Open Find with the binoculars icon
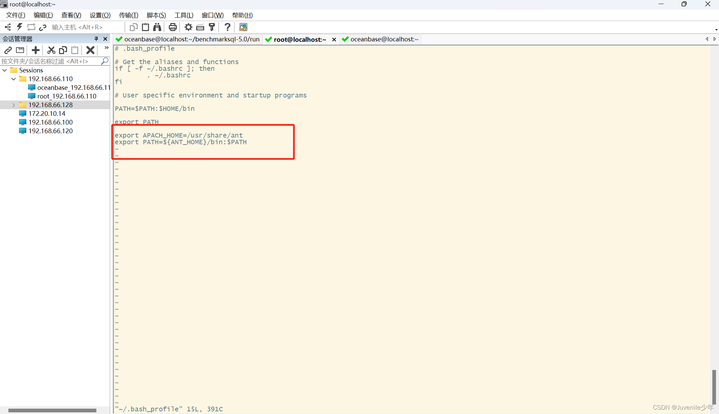The image size is (719, 414). coord(157,27)
